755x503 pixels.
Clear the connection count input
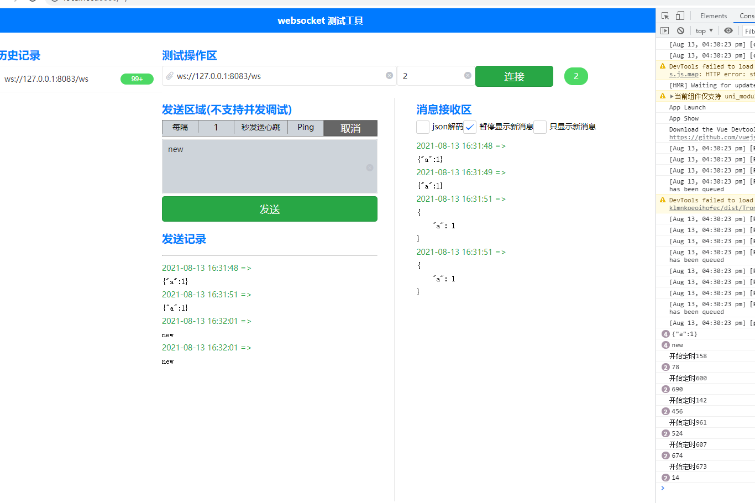point(468,76)
